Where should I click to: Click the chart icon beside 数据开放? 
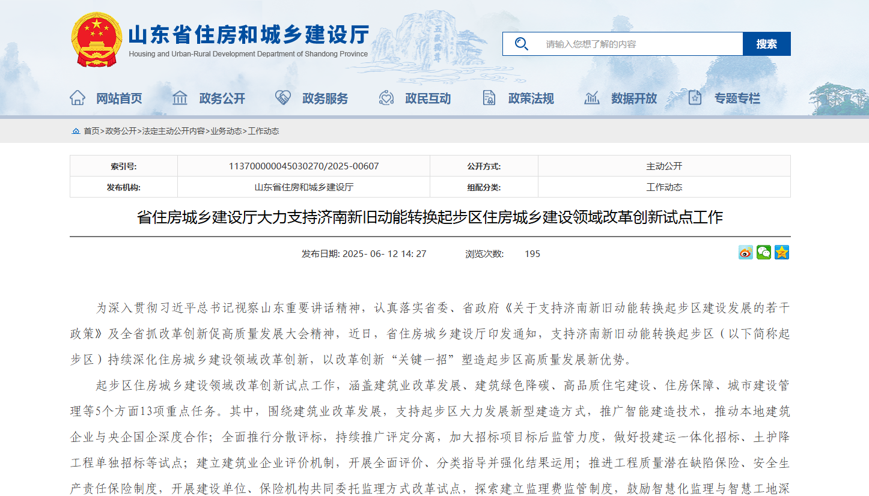click(592, 98)
